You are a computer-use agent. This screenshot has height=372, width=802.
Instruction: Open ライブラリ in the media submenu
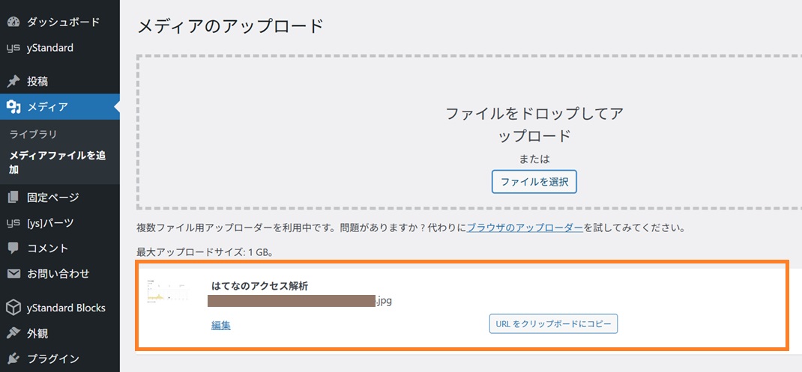point(33,134)
